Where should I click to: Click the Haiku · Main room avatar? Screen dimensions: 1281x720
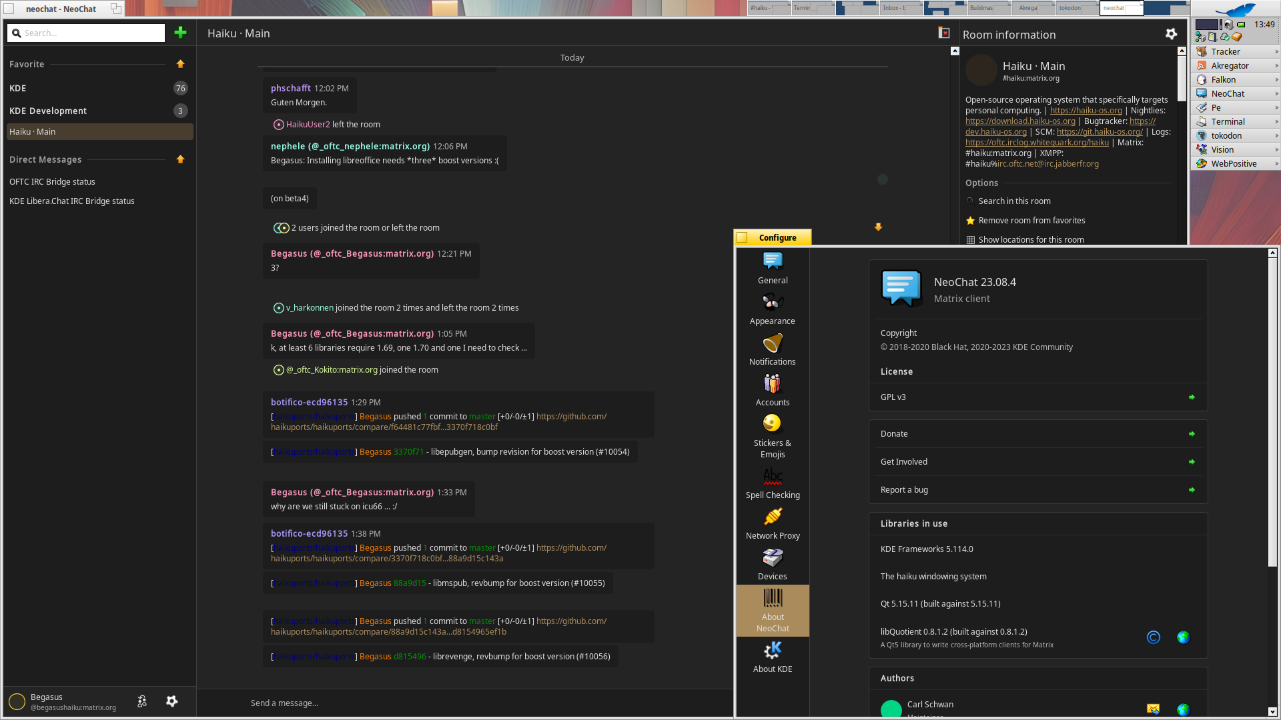[981, 71]
